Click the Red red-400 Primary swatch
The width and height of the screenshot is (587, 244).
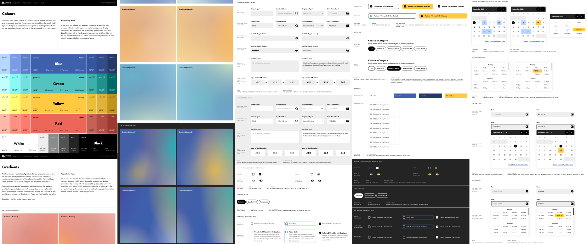(58, 124)
